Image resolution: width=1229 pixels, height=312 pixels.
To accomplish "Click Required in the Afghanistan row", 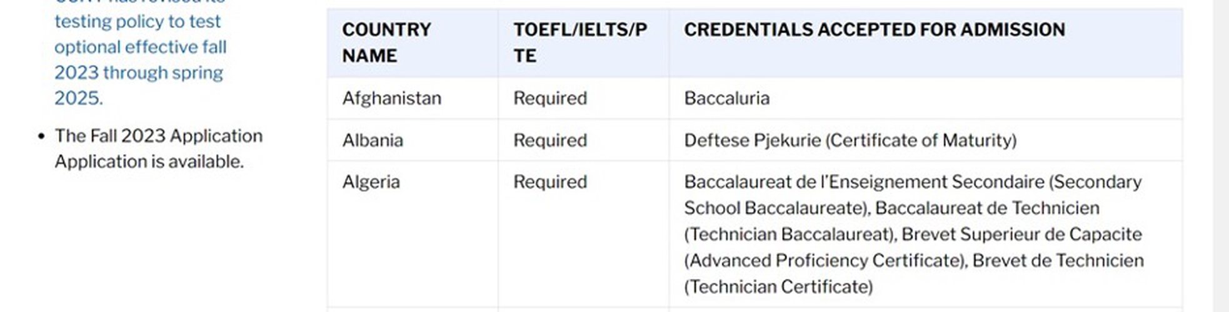I will point(550,98).
